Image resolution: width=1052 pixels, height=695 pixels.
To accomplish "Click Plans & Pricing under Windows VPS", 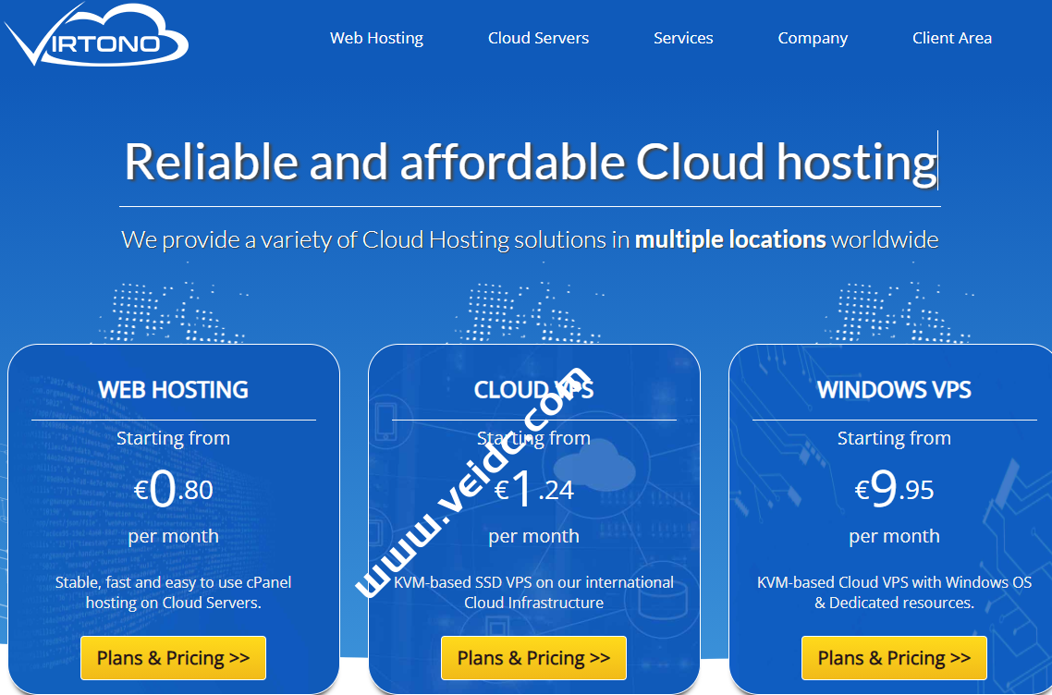I will pos(894,658).
